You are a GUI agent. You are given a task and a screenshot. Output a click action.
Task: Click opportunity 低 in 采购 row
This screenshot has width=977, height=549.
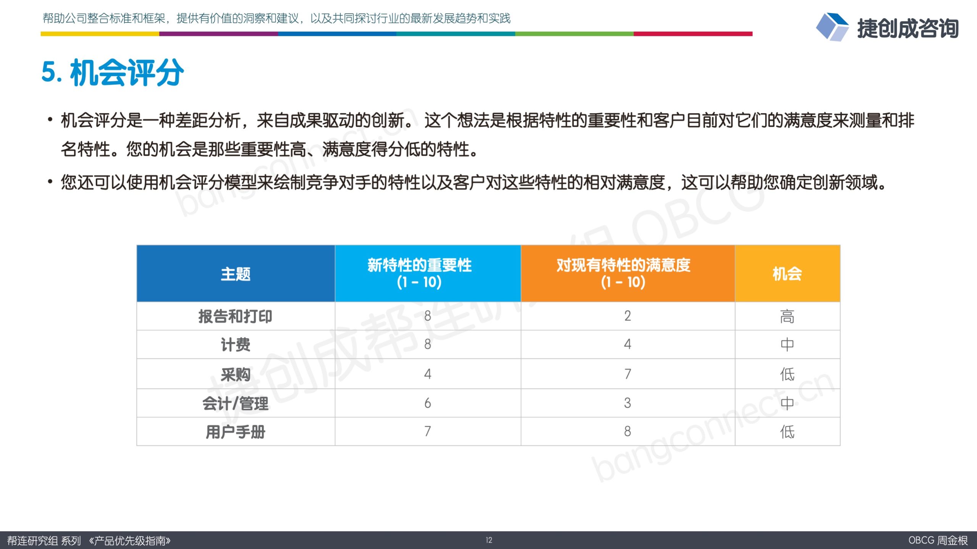tap(787, 374)
